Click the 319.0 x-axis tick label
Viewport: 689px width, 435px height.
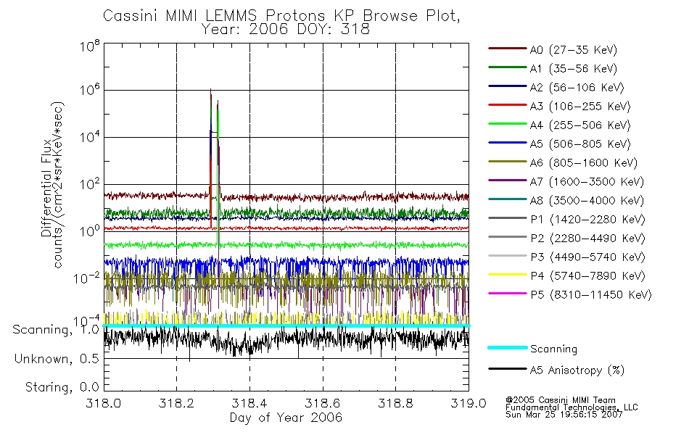pyautogui.click(x=469, y=403)
